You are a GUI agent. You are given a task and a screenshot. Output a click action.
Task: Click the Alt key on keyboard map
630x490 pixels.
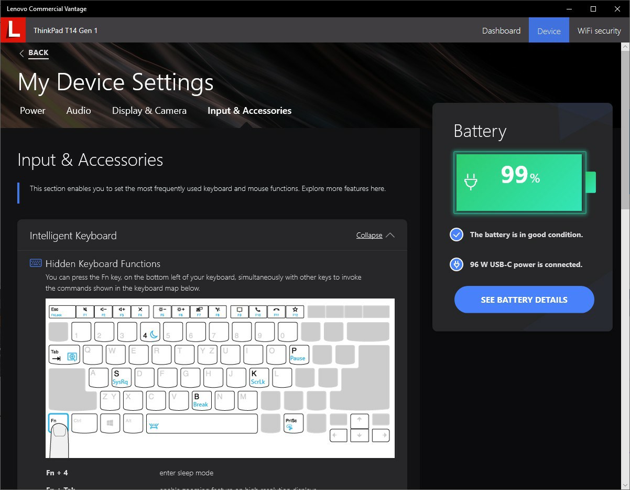133,423
